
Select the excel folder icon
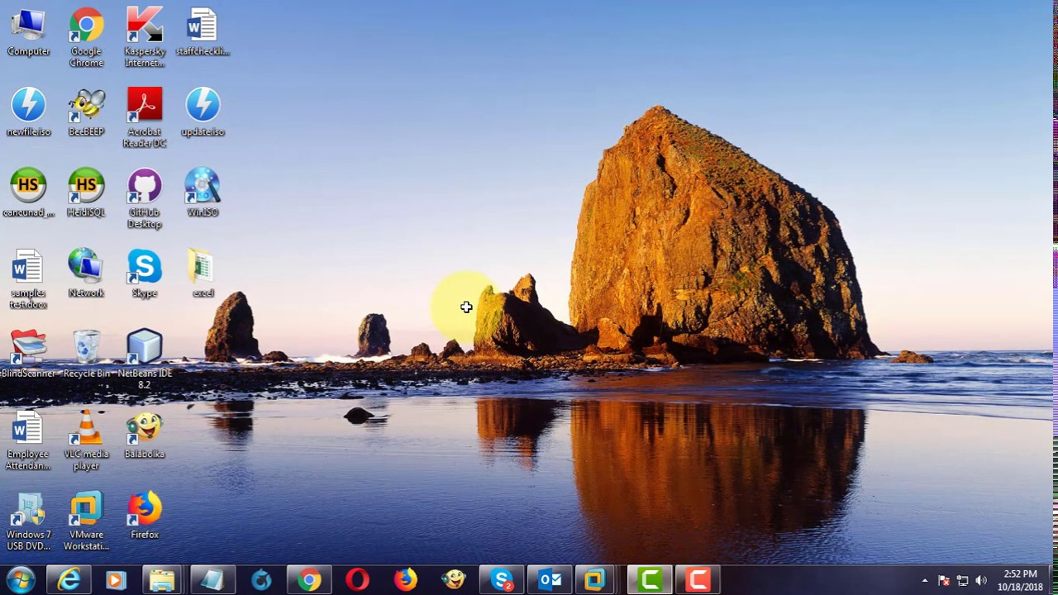(x=203, y=273)
